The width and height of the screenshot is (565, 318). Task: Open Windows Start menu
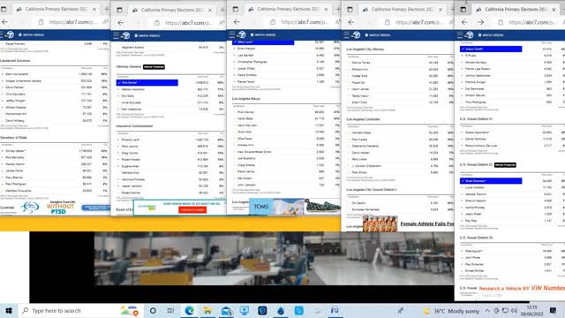(x=9, y=310)
